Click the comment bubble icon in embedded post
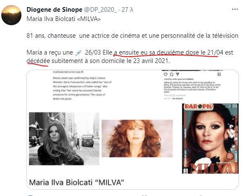 coord(172,74)
